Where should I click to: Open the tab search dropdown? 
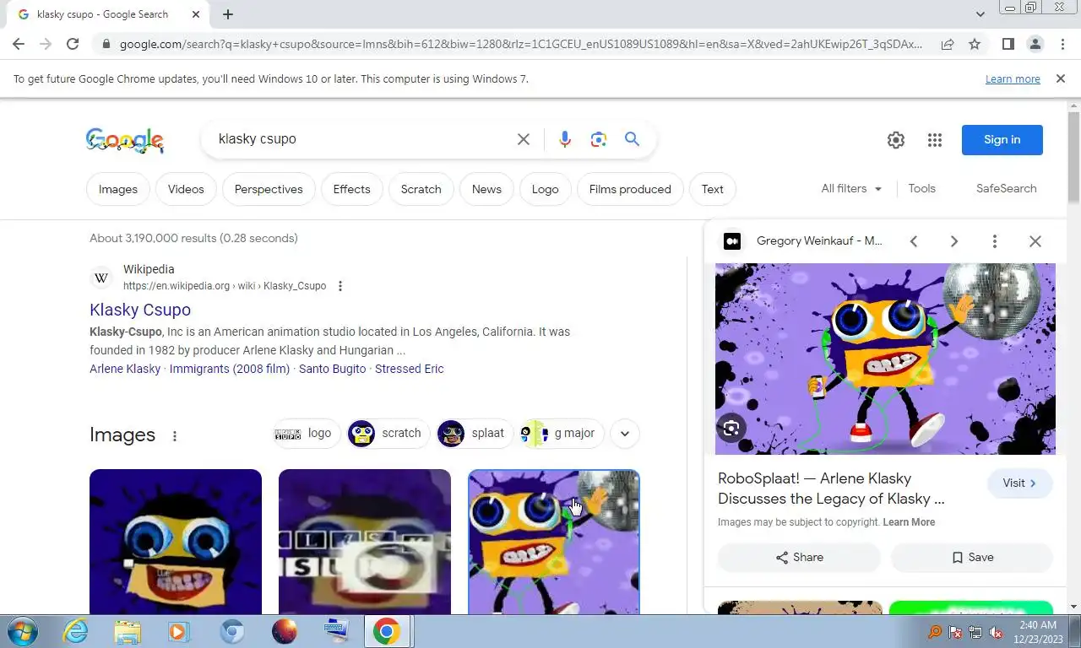[x=980, y=14]
